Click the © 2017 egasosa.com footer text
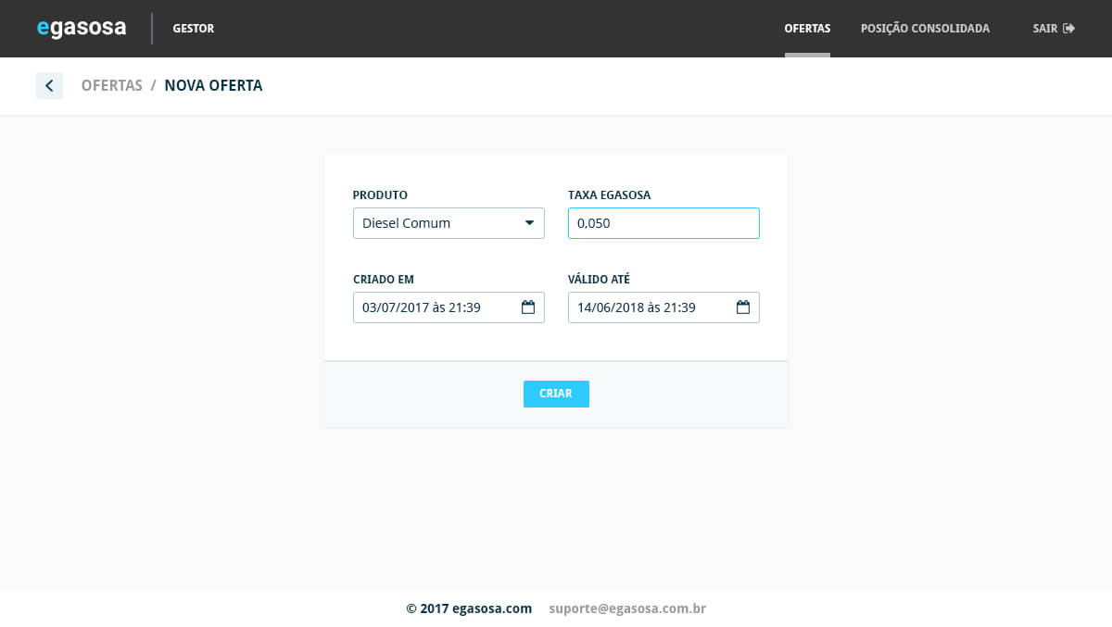This screenshot has width=1112, height=627. 469,608
